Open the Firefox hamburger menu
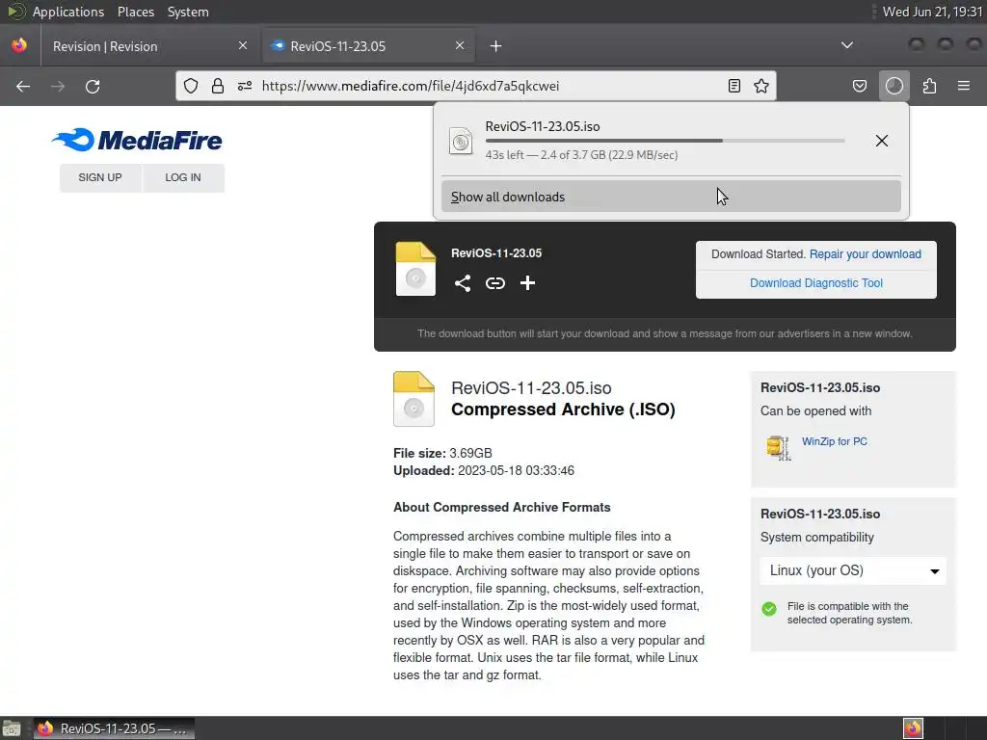 pos(964,86)
